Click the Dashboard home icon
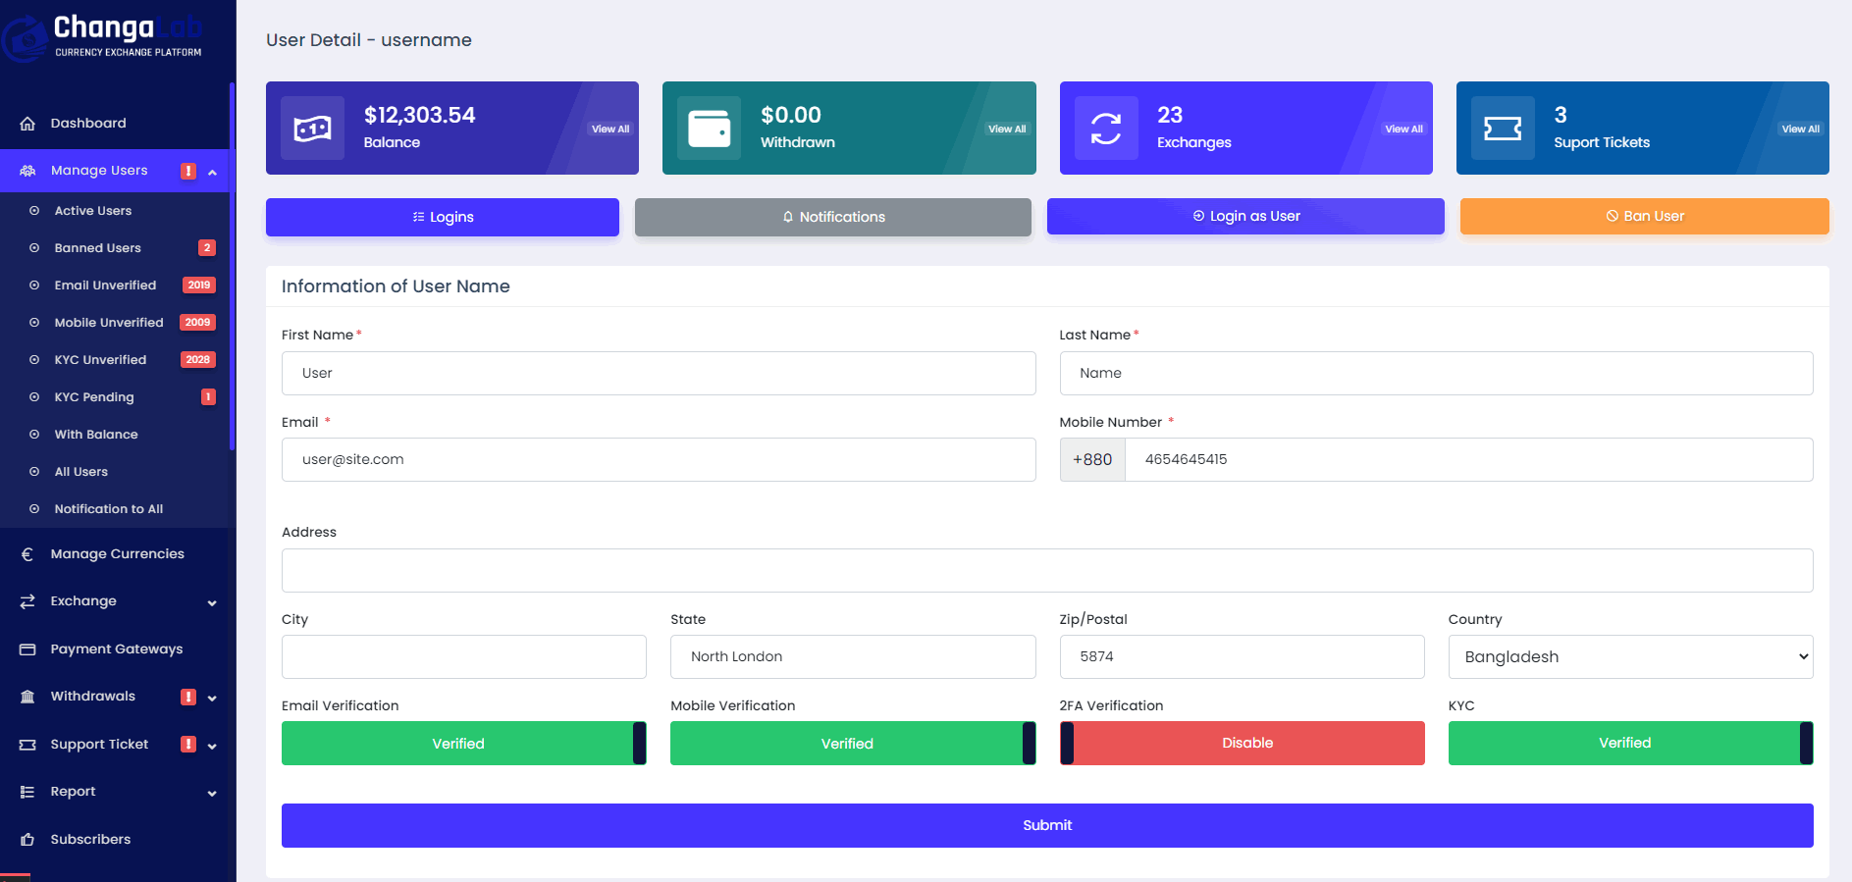The width and height of the screenshot is (1852, 882). tap(27, 124)
